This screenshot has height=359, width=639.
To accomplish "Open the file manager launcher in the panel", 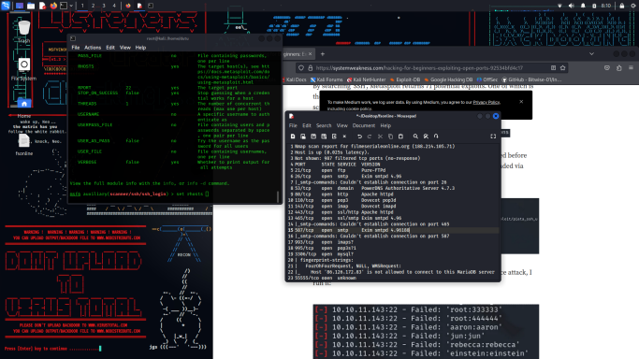I will [31, 6].
